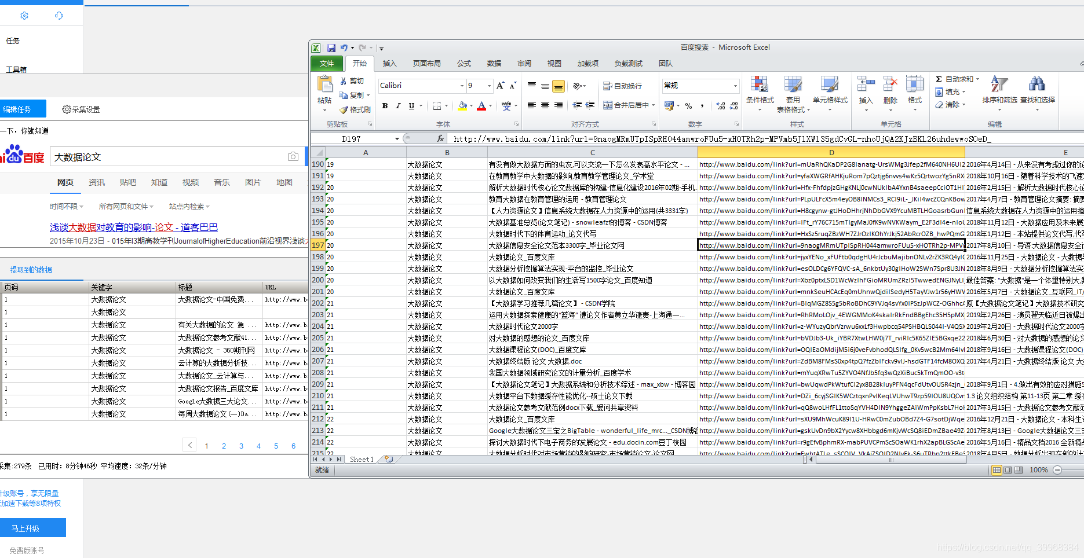
Task: Switch to the 页面布局 Page Layout tab
Action: (427, 64)
